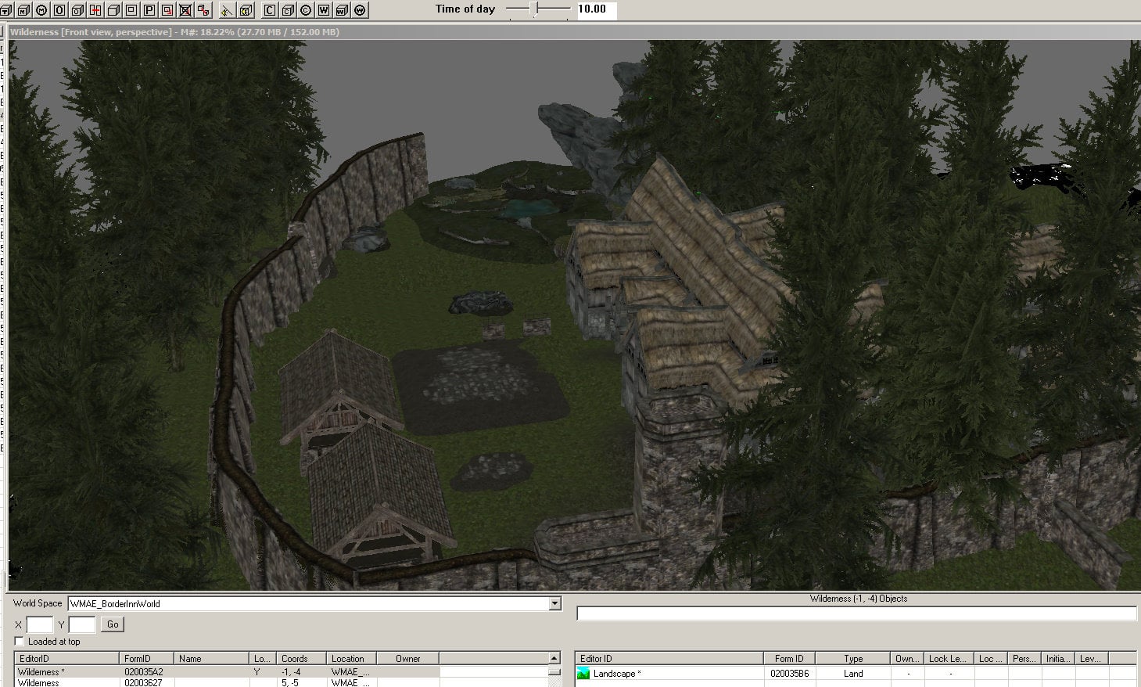This screenshot has width=1141, height=687.
Task: Sort cell list by Name column
Action: click(x=211, y=659)
